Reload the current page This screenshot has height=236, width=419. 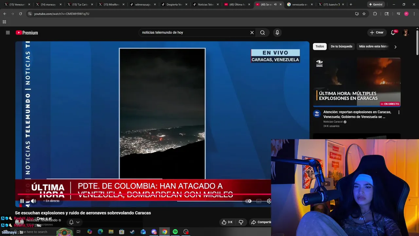click(20, 14)
